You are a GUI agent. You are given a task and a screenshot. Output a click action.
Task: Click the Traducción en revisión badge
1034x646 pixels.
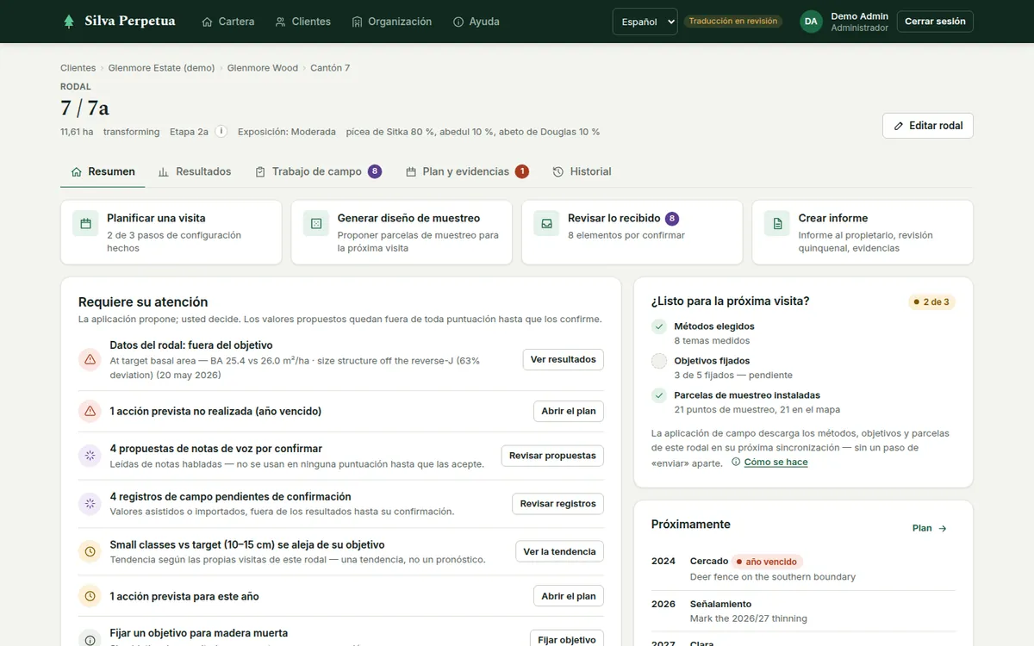click(733, 22)
